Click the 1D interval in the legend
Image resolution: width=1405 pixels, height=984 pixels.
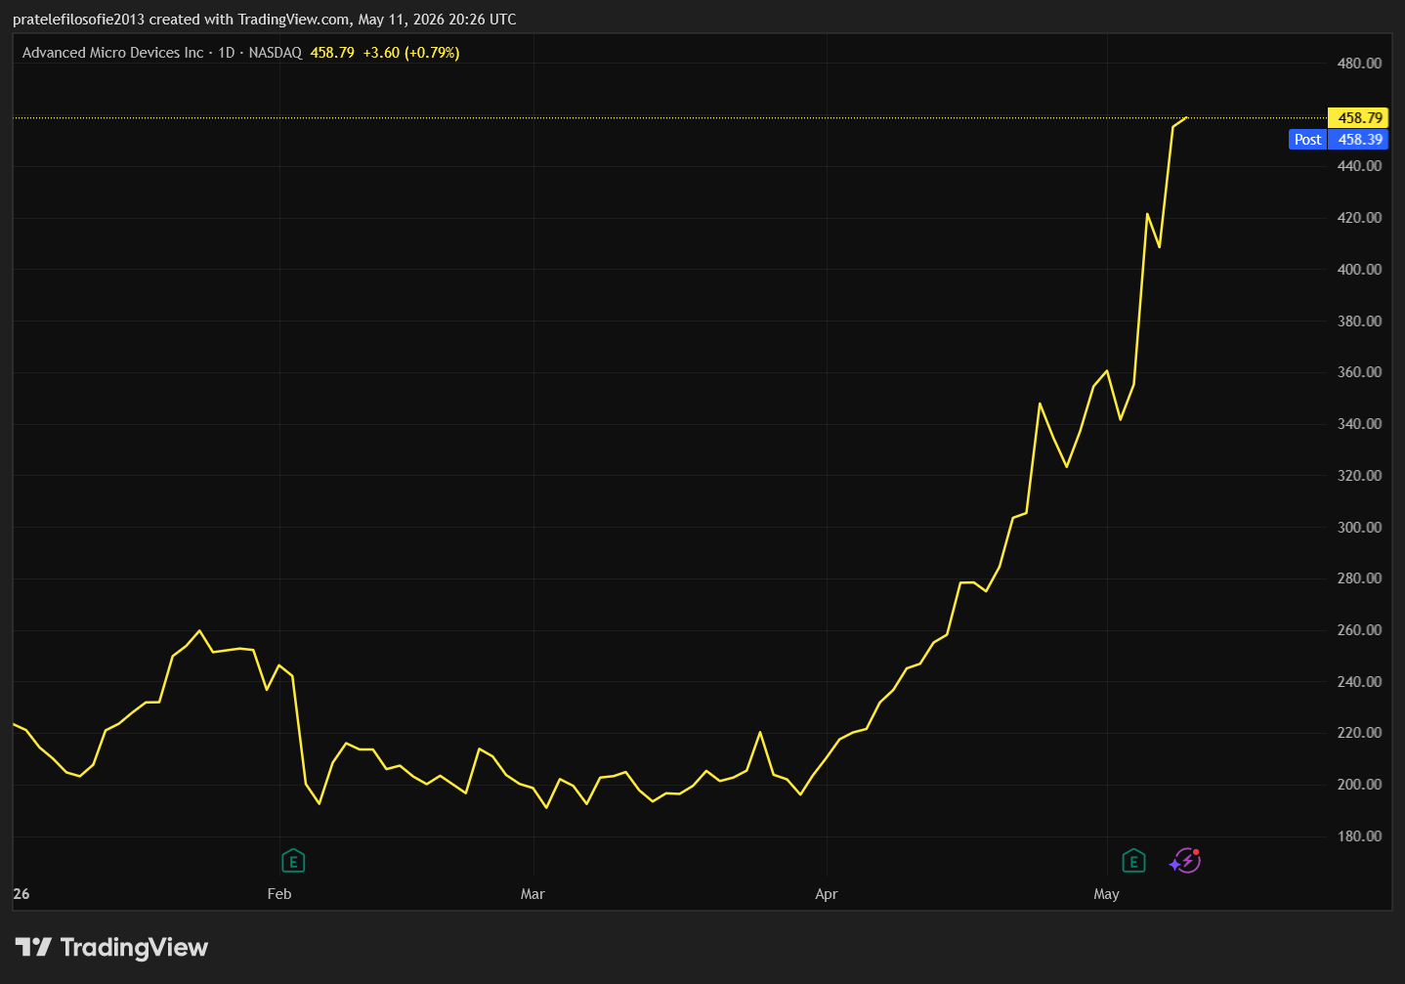coord(227,53)
